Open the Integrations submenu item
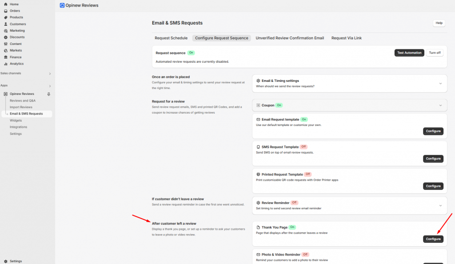455x264 pixels. (x=18, y=127)
